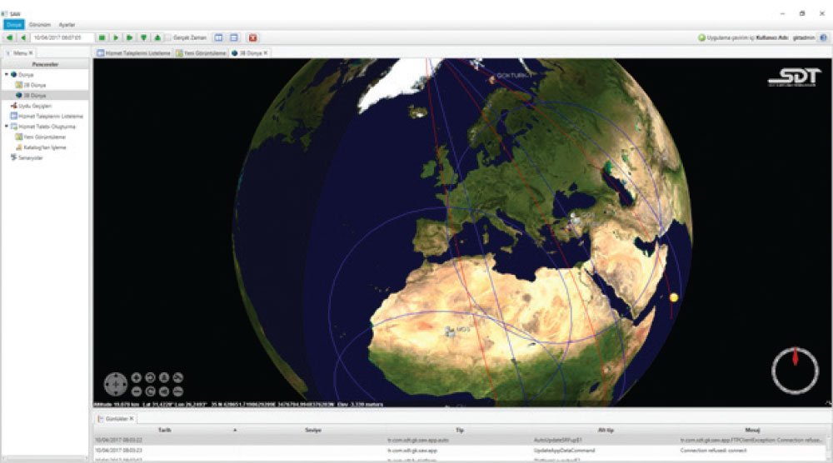Open the Görünüm menu

(x=39, y=25)
